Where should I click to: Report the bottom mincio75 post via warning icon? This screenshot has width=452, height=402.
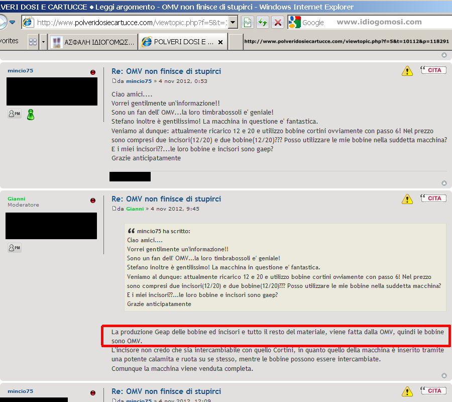[x=407, y=391]
